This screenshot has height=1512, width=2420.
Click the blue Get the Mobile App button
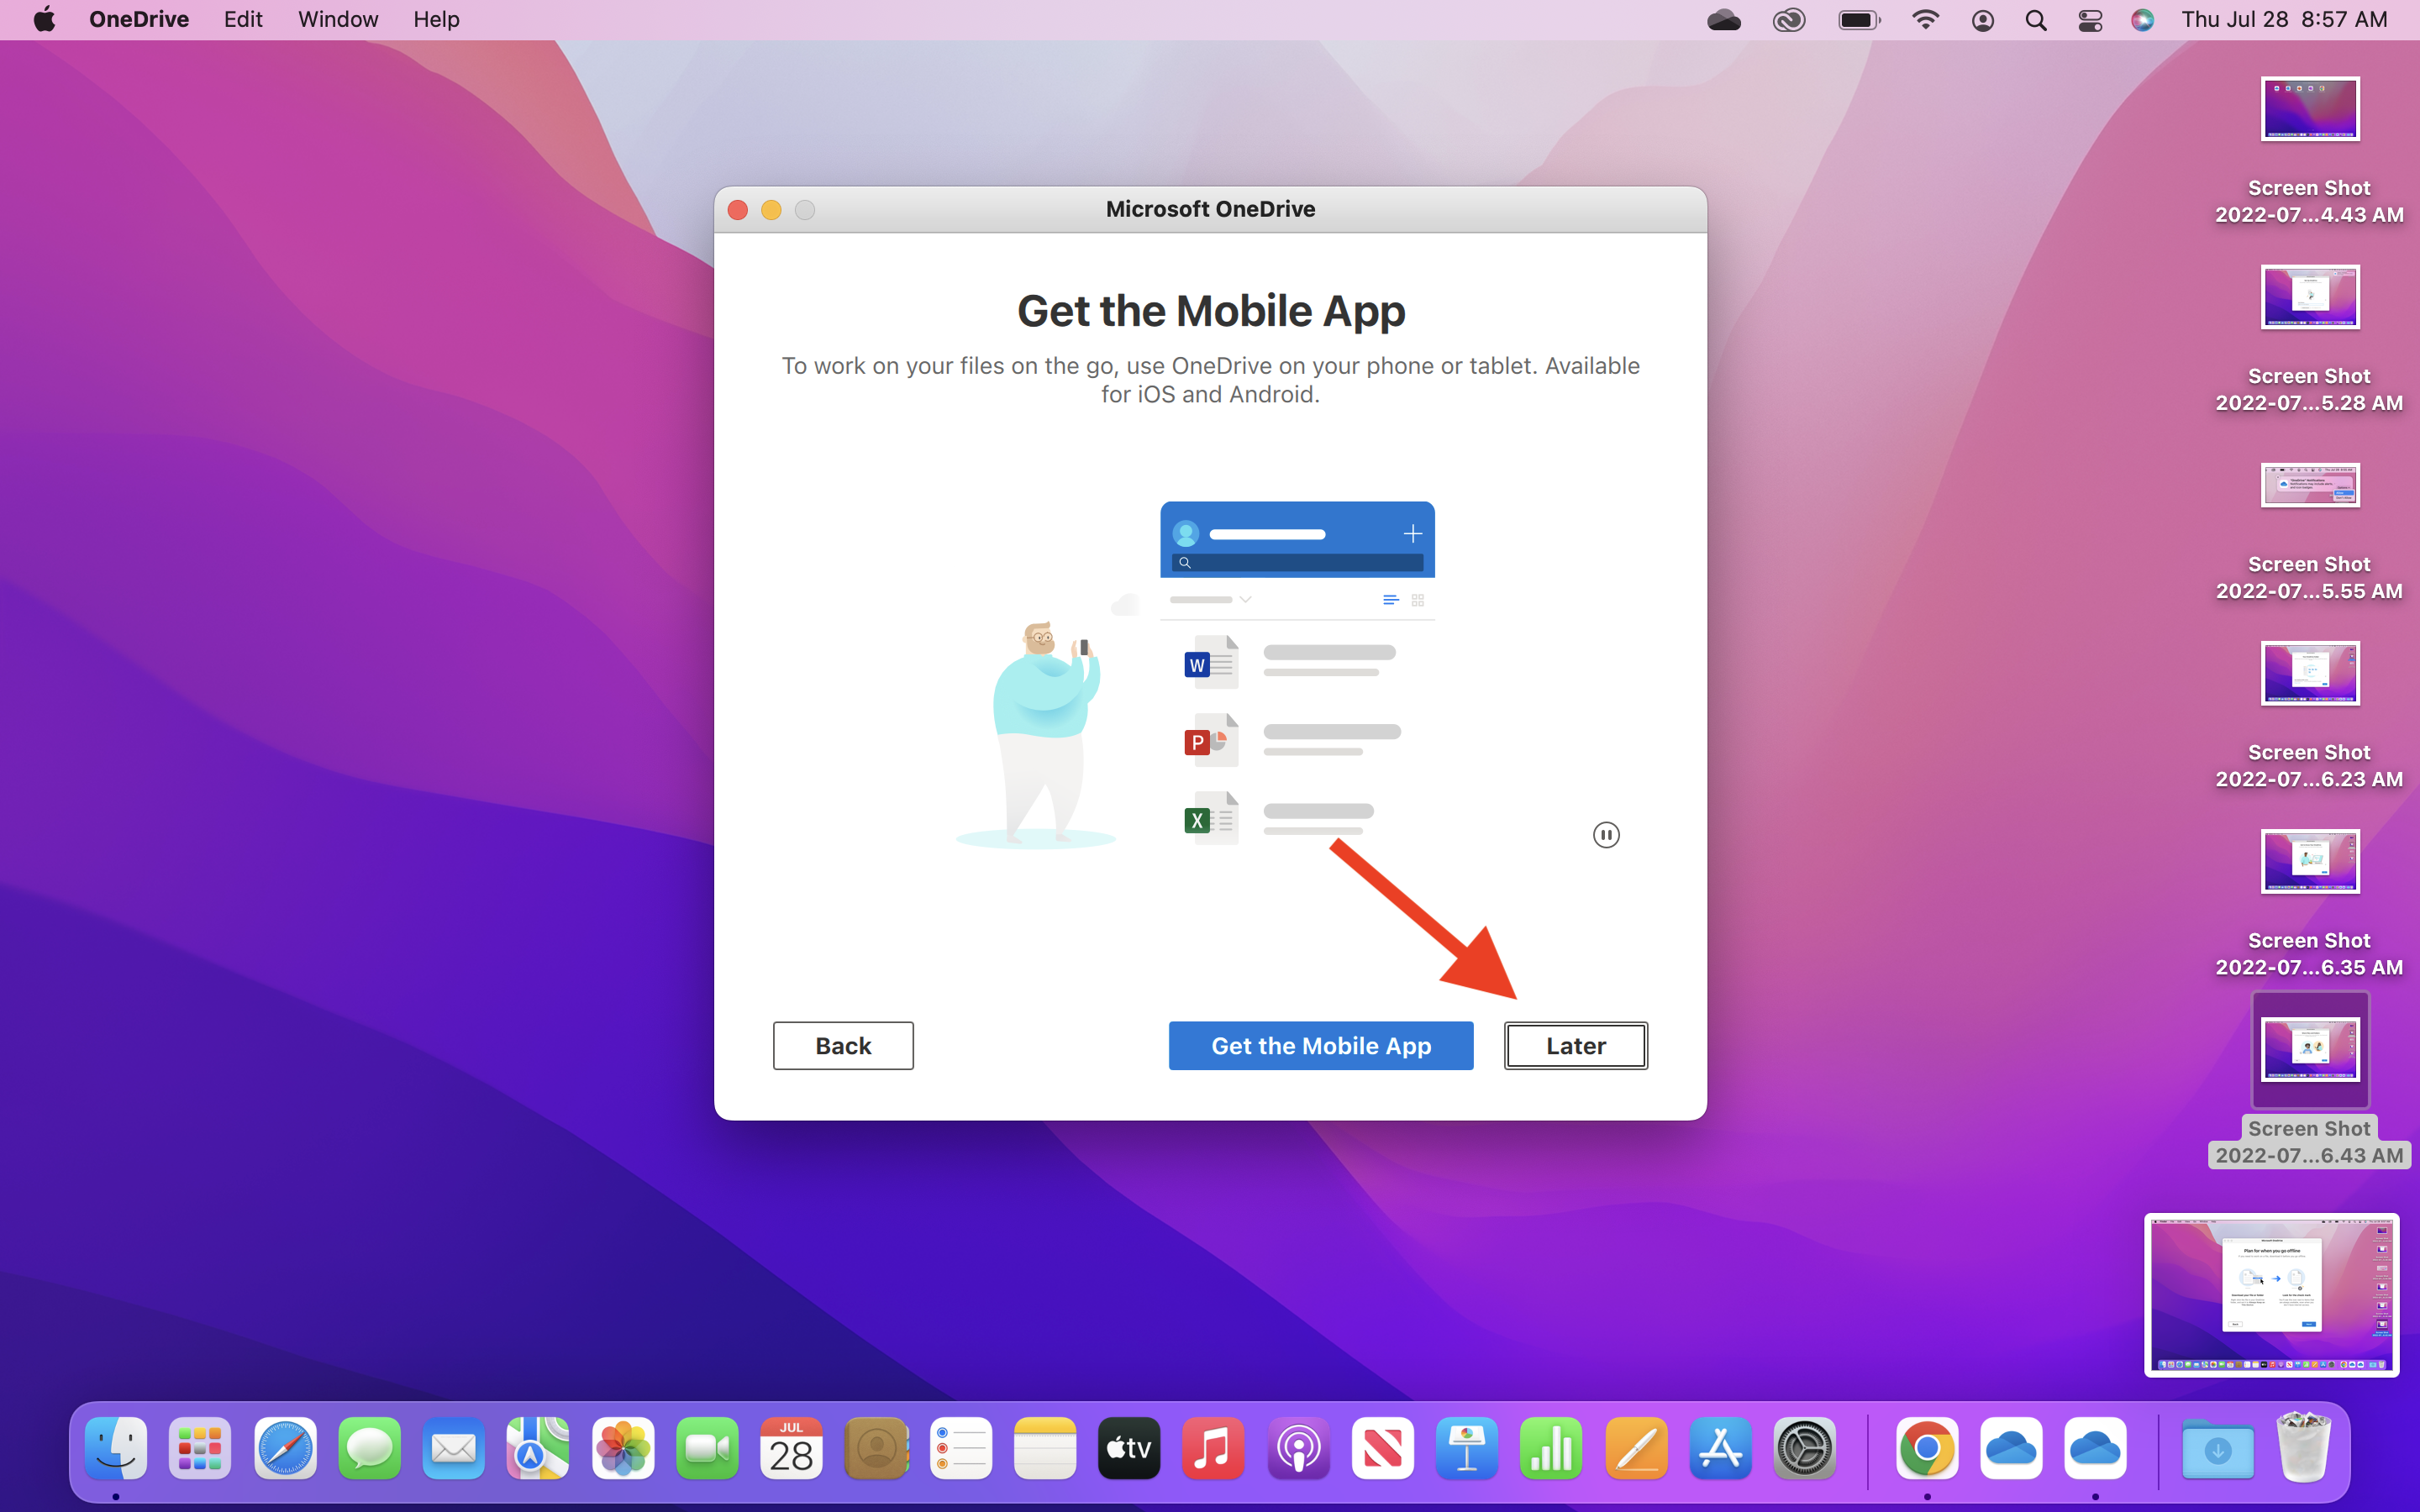[1320, 1045]
